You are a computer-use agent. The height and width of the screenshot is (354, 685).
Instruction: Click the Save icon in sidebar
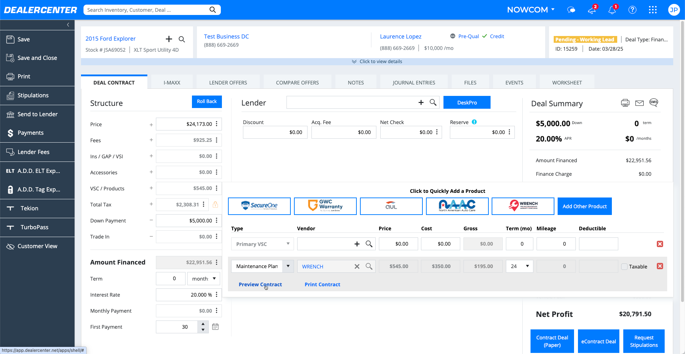tap(10, 39)
